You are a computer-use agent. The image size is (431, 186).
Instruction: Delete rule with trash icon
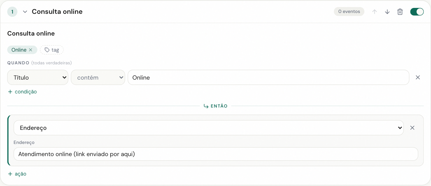[400, 12]
